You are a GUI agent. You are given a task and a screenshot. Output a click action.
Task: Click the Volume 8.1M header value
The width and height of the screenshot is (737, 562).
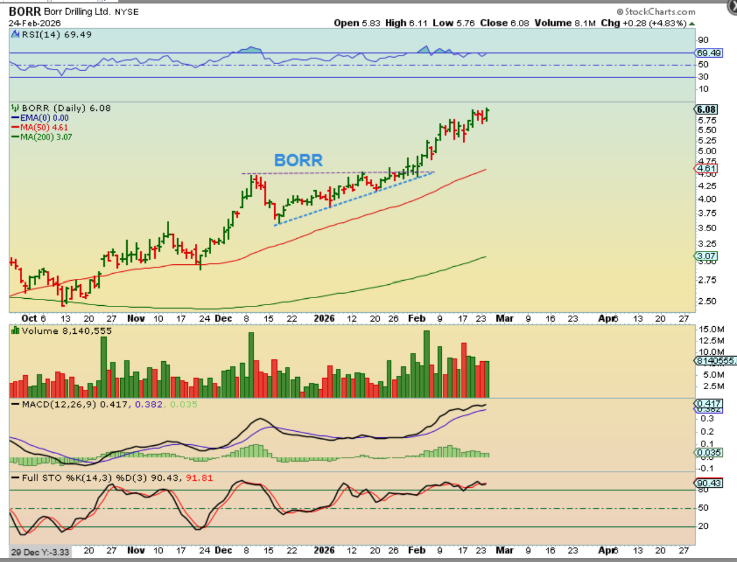coord(565,23)
